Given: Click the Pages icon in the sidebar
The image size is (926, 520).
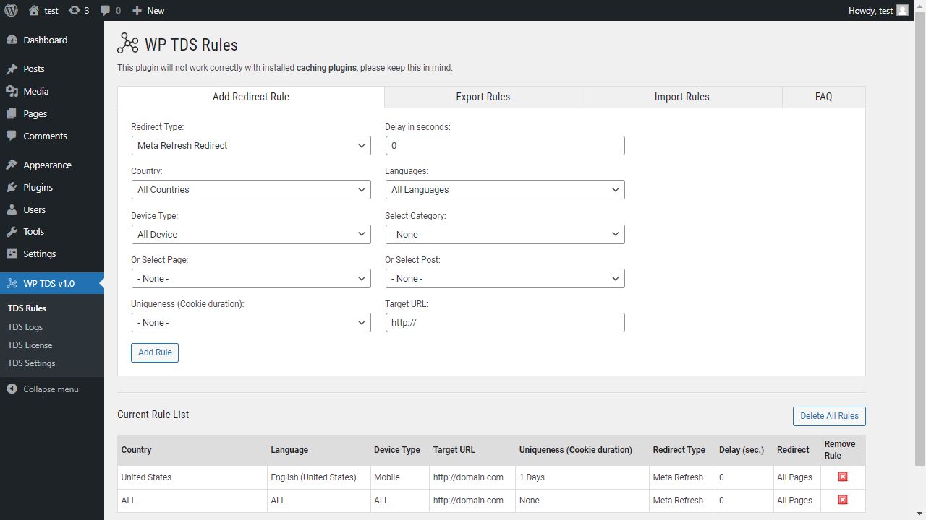Looking at the screenshot, I should click(x=12, y=113).
